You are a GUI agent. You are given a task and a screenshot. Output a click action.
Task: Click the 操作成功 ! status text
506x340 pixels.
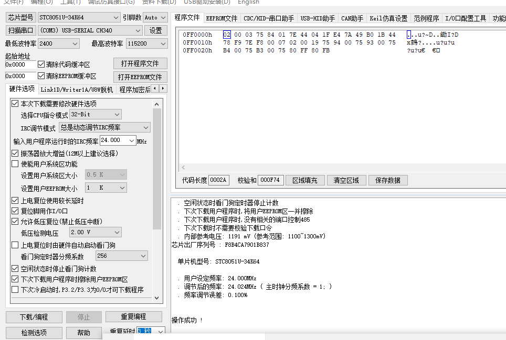pyautogui.click(x=187, y=320)
